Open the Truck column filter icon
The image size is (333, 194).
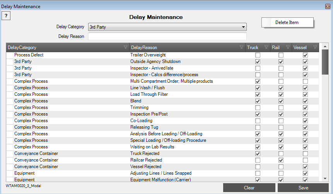(266, 48)
